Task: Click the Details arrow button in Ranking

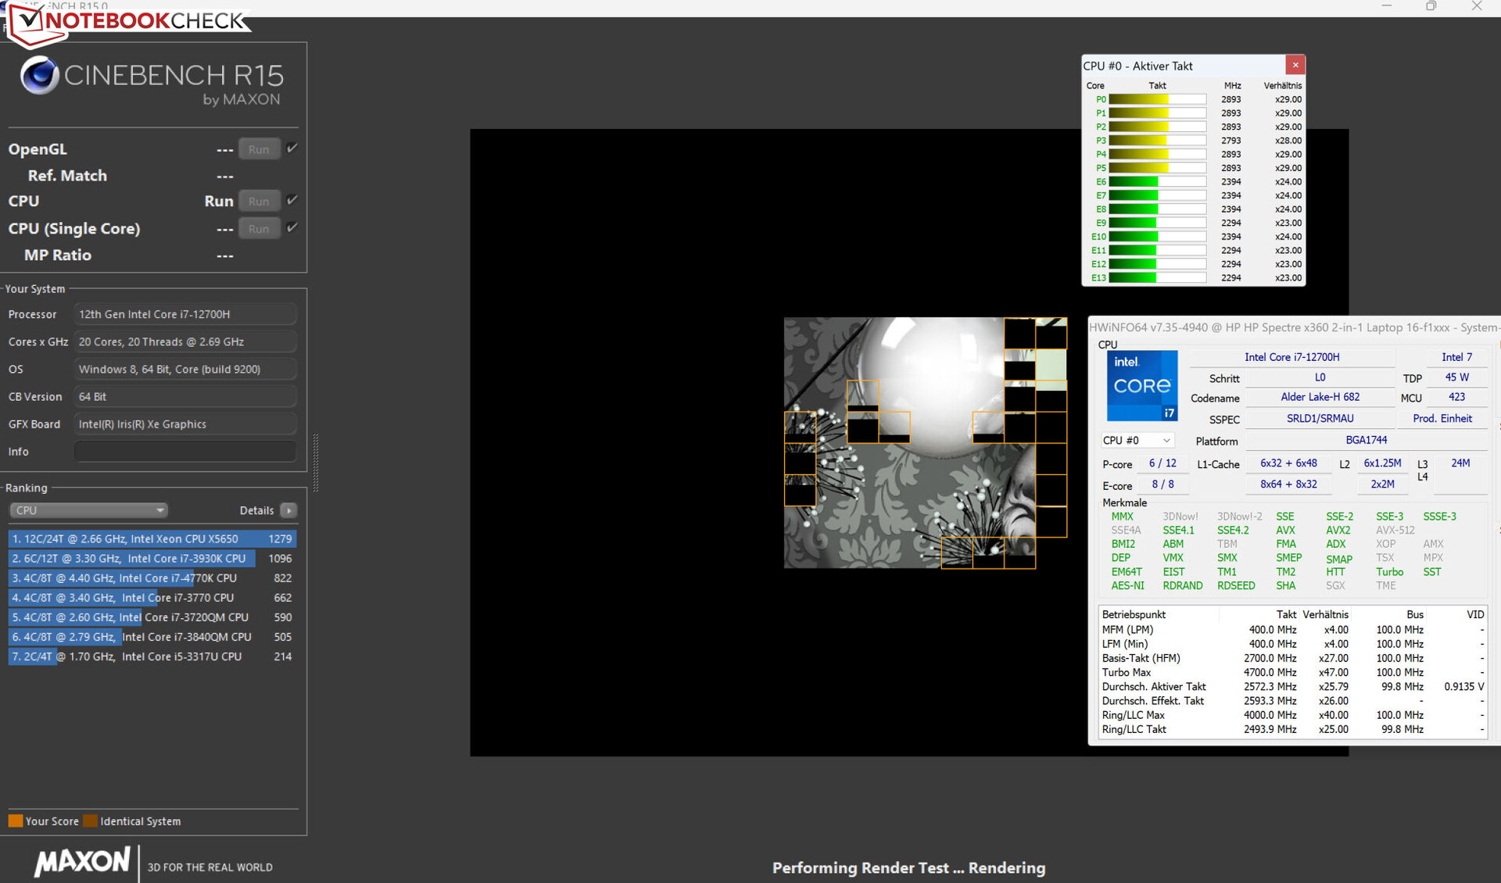Action: tap(288, 510)
